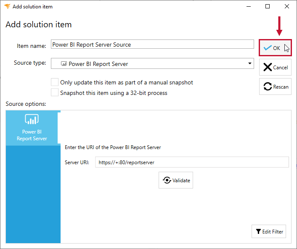Minimize the Add solution item window
The width and height of the screenshot is (297, 249).
(249, 6)
